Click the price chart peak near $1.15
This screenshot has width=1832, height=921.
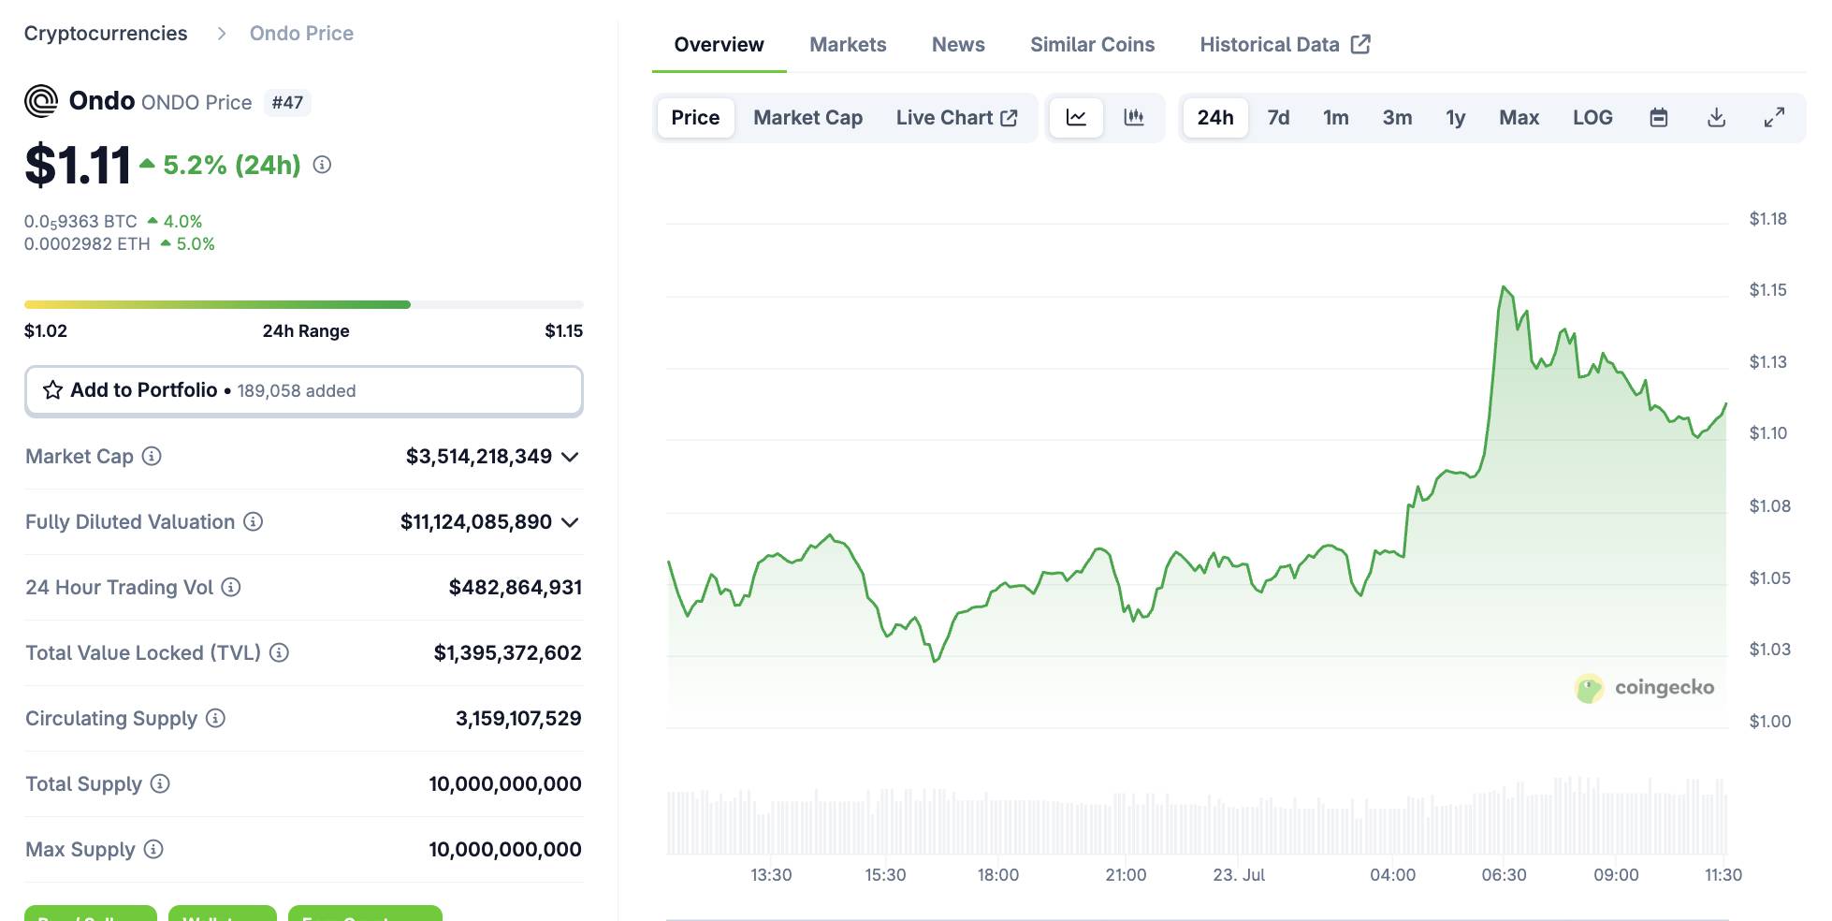[1504, 287]
